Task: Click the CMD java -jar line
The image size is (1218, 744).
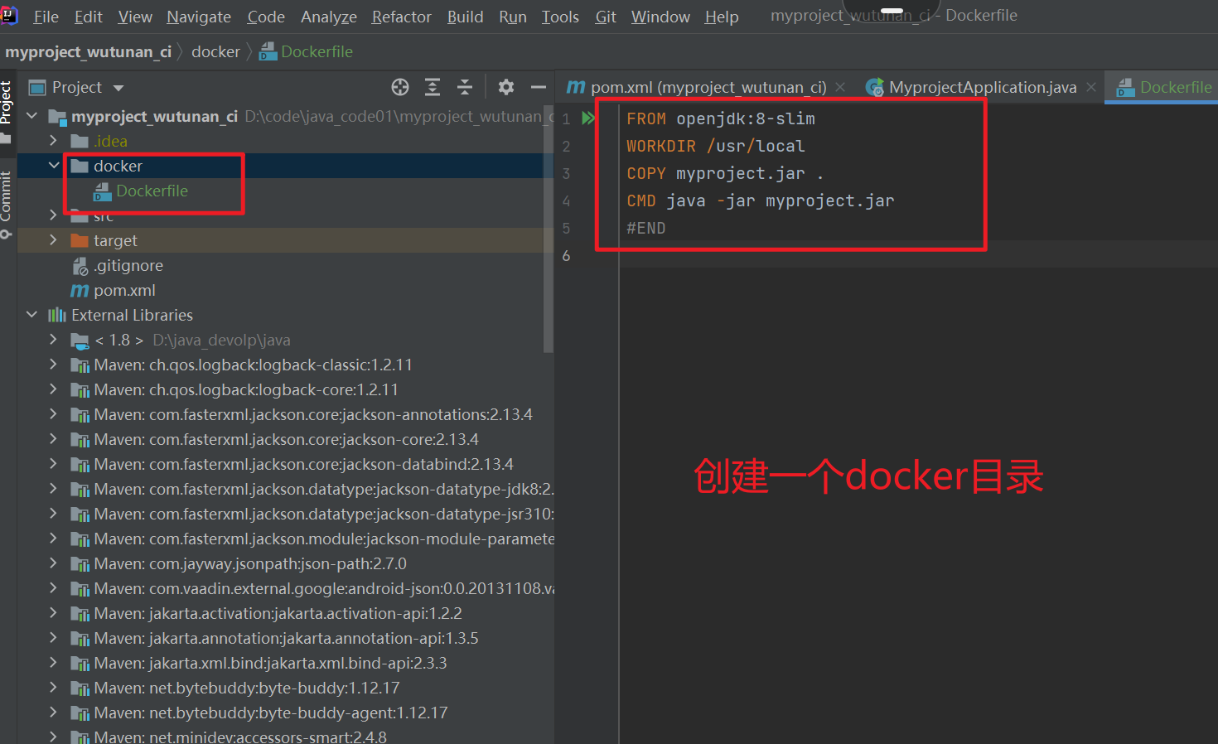Action: (761, 200)
